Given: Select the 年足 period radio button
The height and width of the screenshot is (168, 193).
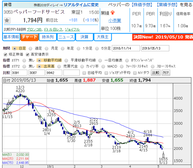Looking at the screenshot, I should point(63,49).
